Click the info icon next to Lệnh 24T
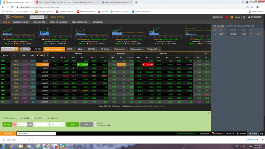The image size is (265, 149). 28,118
